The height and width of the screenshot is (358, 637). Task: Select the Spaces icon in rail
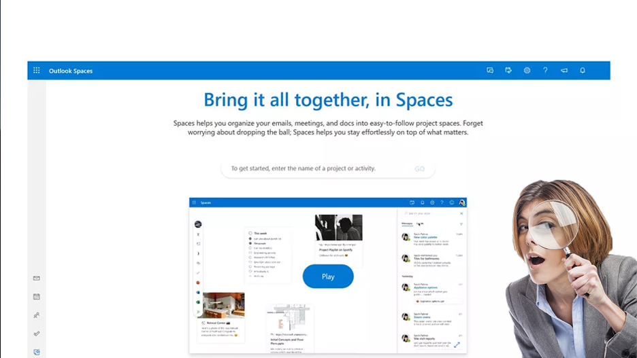[37, 352]
